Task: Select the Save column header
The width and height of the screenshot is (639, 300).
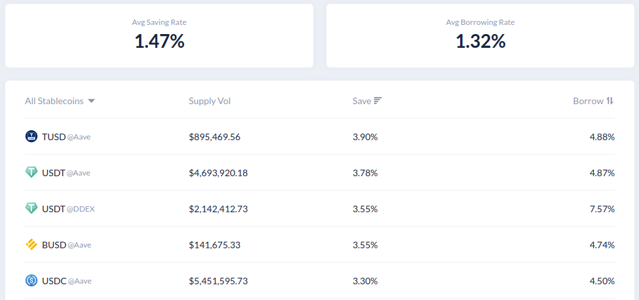Action: click(362, 101)
